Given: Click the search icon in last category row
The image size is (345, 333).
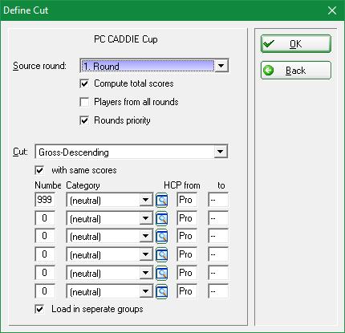Looking at the screenshot, I should click(x=162, y=291).
